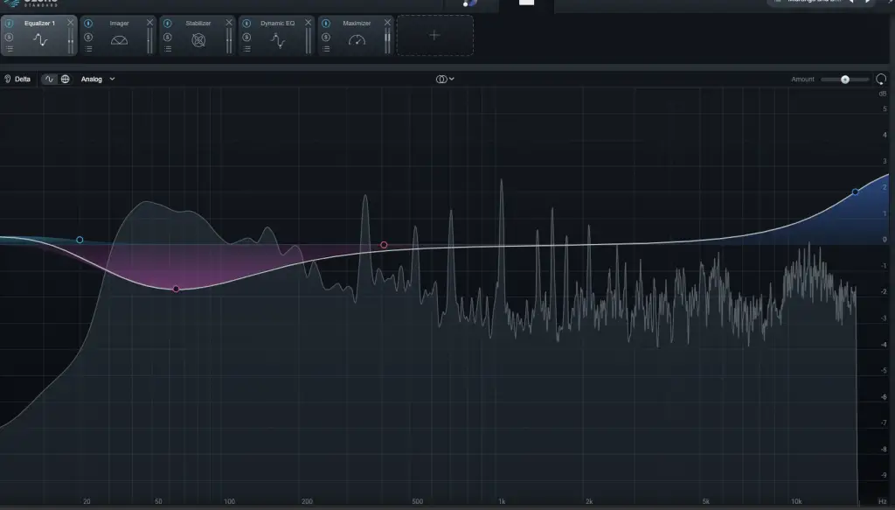
Task: Select the red EQ node on the curve
Action: tap(385, 245)
